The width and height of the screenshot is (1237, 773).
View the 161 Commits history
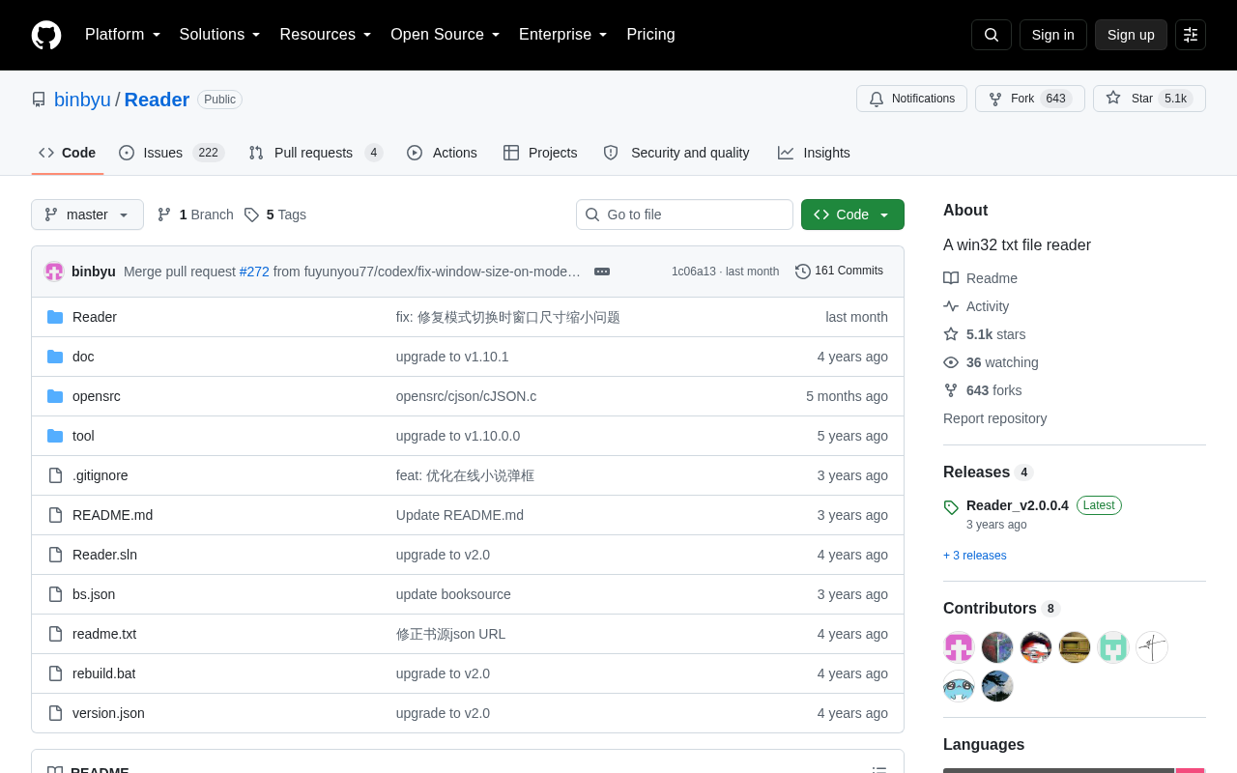tap(839, 272)
